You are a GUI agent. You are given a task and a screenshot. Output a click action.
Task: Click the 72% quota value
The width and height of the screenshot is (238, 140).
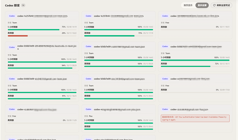click(x=217, y=64)
